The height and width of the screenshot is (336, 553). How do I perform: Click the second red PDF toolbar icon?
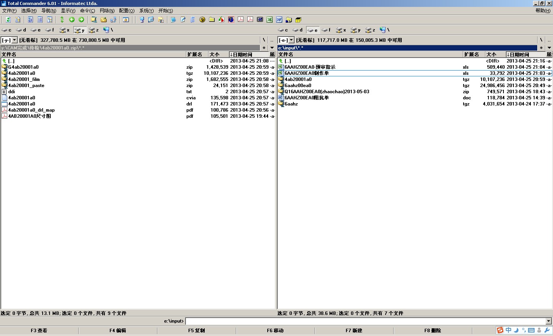click(250, 20)
